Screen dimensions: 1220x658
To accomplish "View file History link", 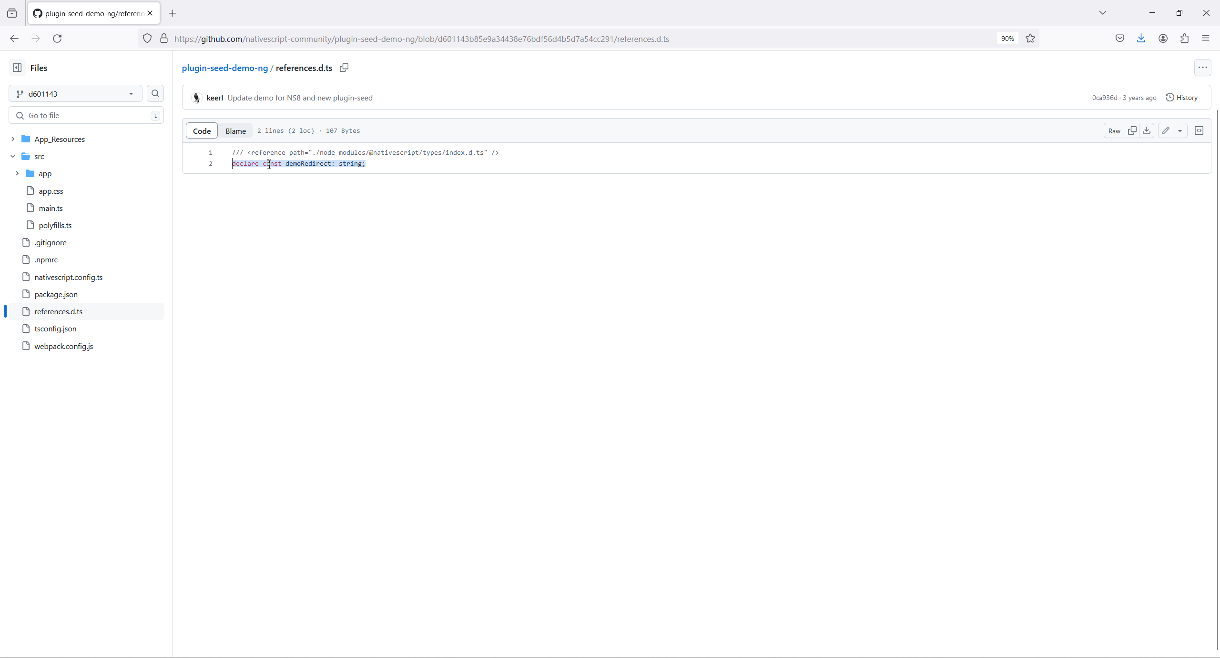I will point(1182,98).
